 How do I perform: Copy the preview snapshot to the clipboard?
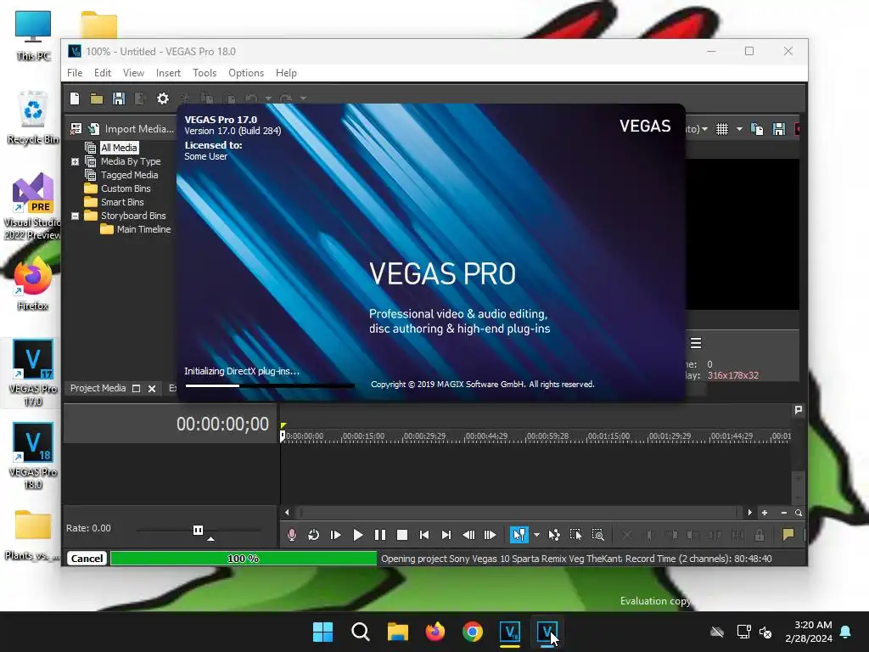coord(756,129)
